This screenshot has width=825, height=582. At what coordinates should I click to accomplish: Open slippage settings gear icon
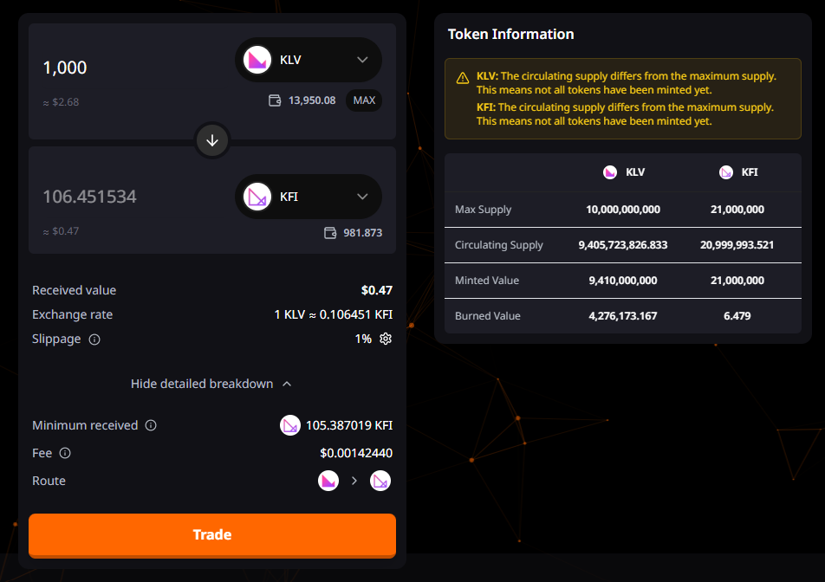[386, 339]
